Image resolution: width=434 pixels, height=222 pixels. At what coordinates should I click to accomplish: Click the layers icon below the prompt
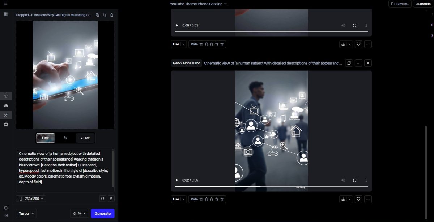pos(103,199)
